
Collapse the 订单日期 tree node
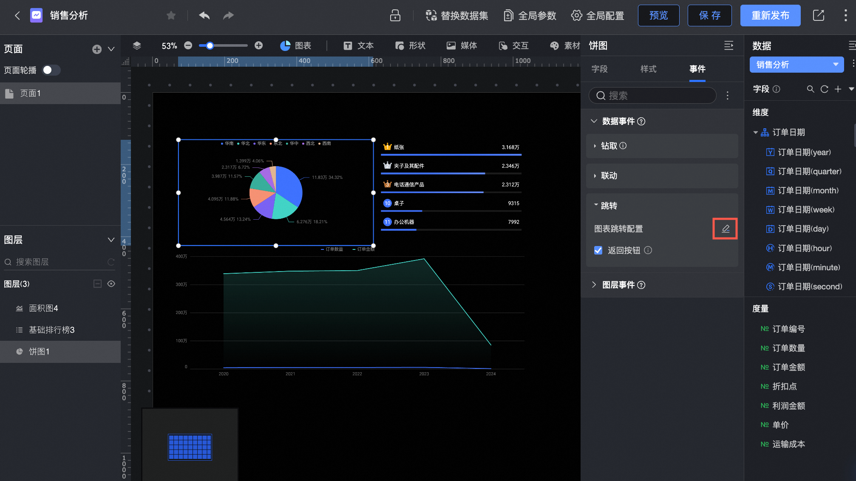[x=755, y=133]
